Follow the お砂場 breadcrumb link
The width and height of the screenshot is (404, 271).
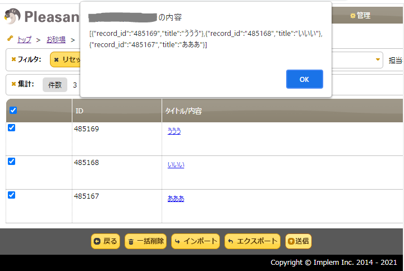tap(56, 40)
